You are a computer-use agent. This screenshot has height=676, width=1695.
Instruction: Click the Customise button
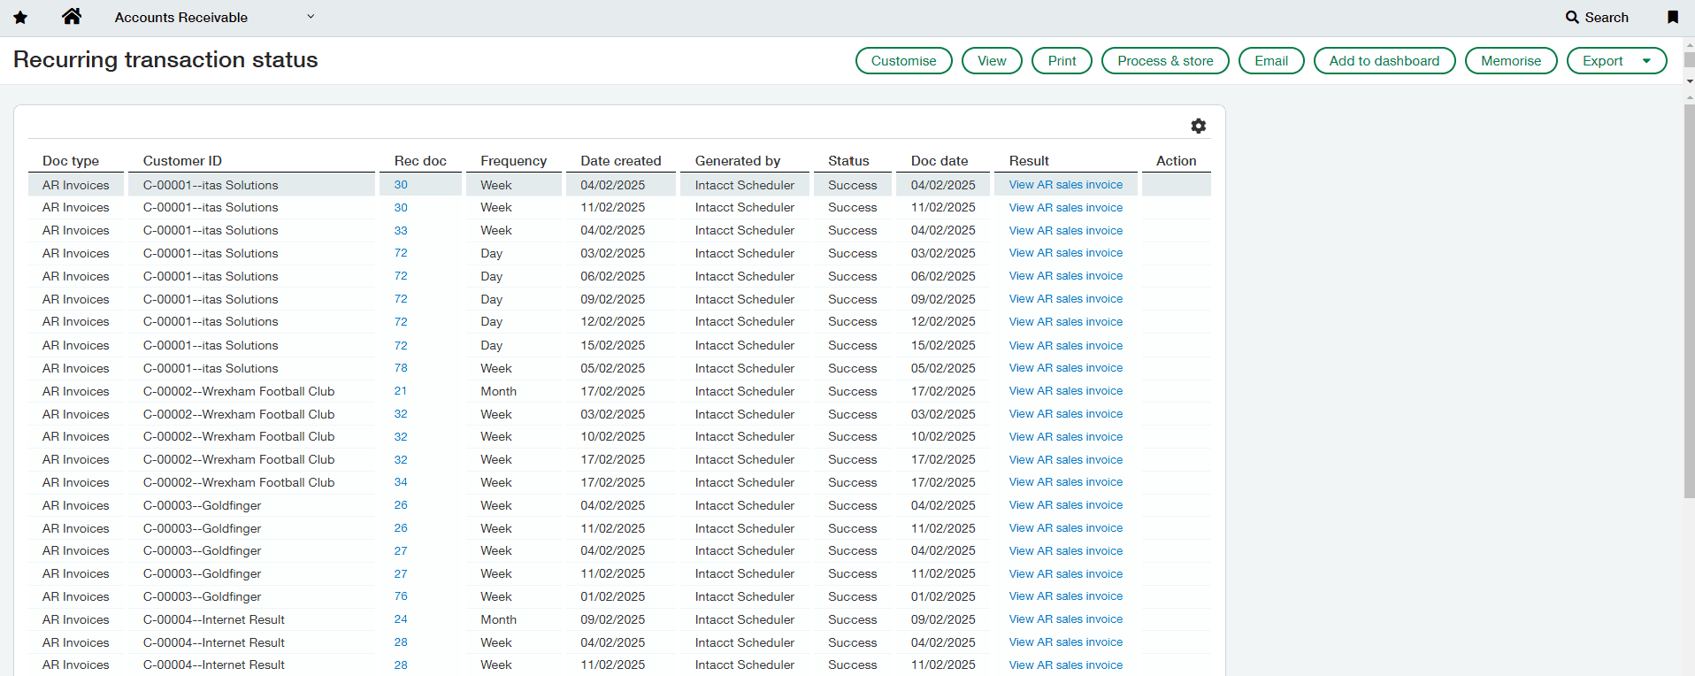point(904,61)
